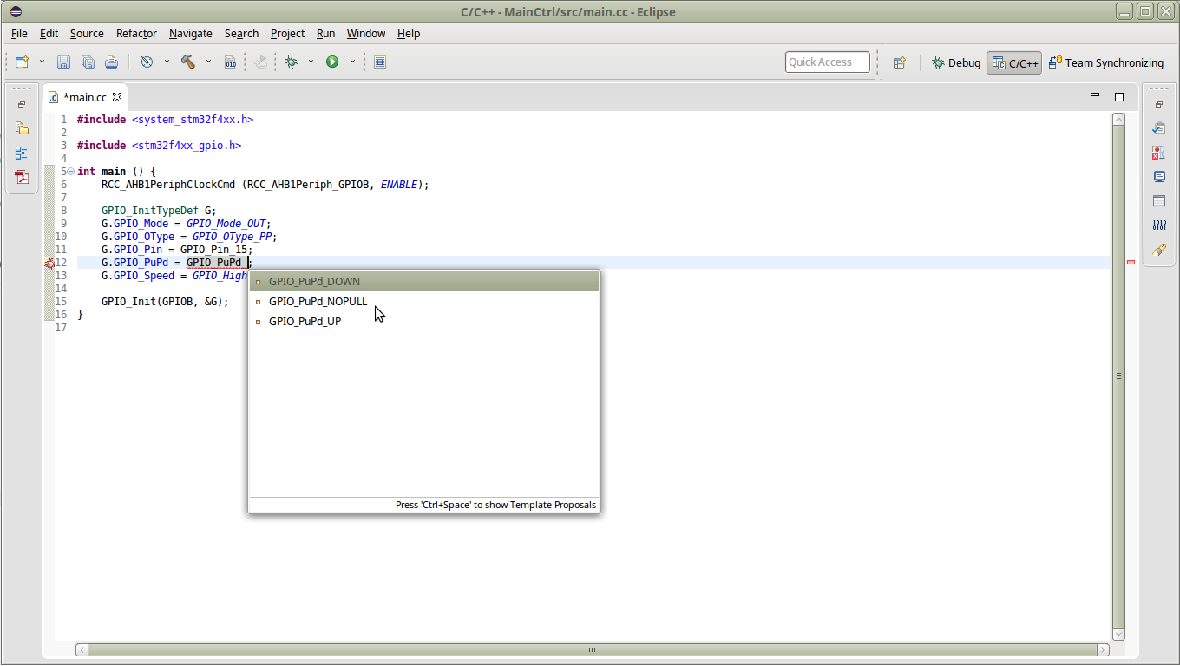Switch to the C/C++ perspective

pos(1014,62)
